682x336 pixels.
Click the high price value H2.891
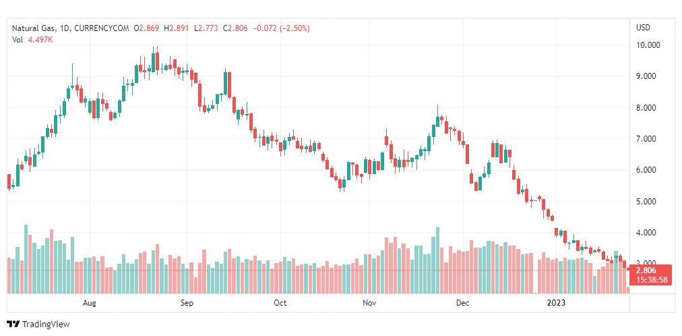(x=178, y=28)
